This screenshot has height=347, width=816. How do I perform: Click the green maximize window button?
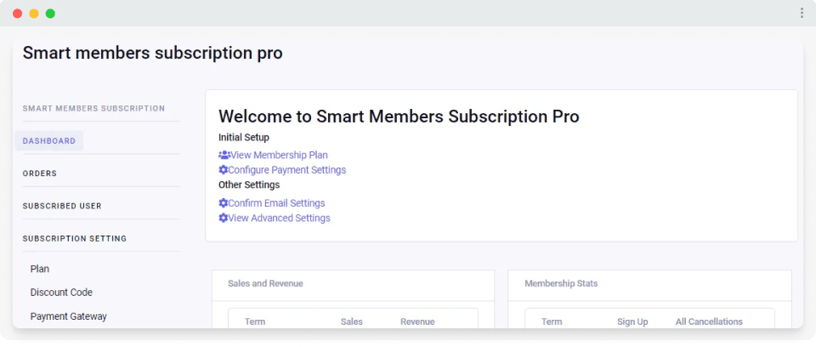50,14
